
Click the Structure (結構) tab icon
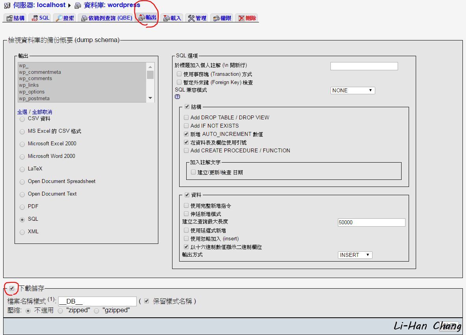click(x=9, y=18)
